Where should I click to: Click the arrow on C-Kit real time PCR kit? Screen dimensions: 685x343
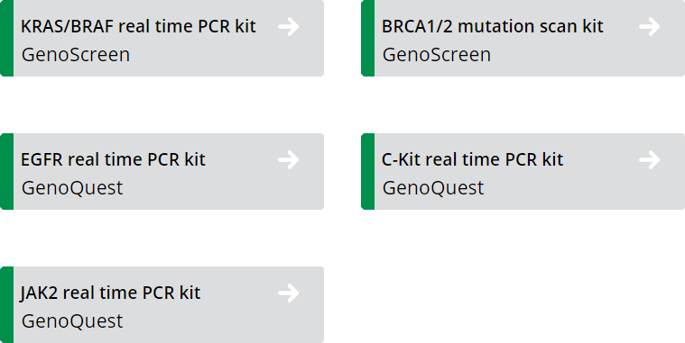pos(650,160)
